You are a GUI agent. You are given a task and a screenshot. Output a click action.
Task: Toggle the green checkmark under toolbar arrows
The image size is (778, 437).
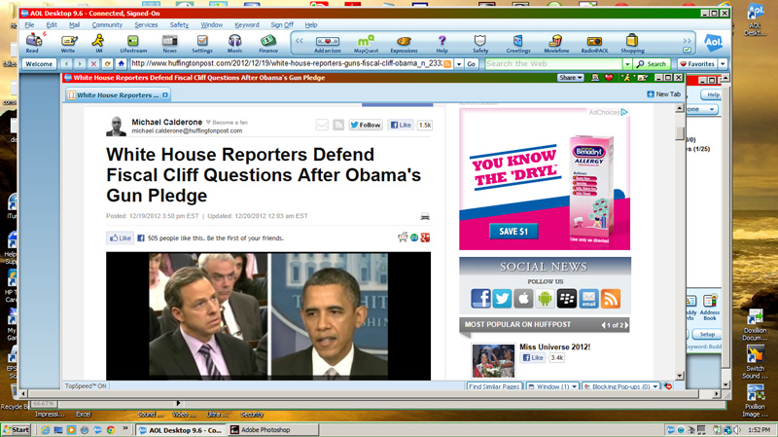pyautogui.click(x=687, y=50)
